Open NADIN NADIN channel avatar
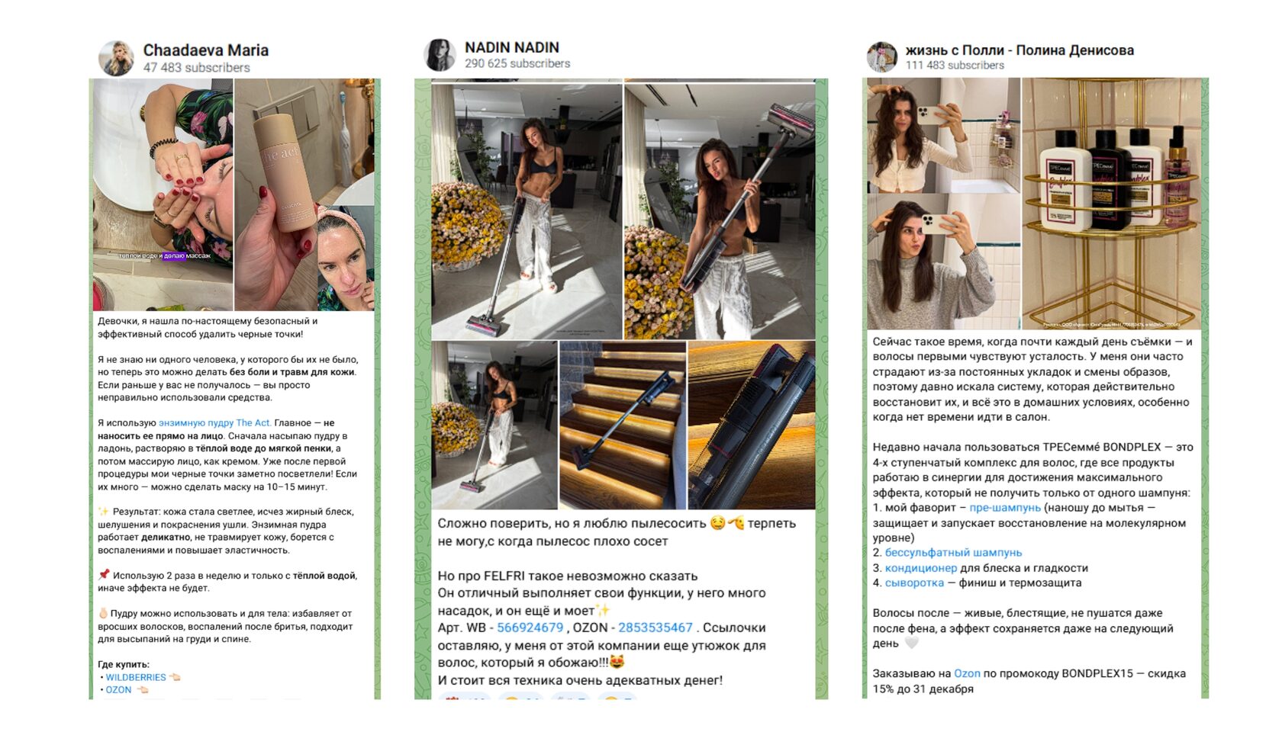The image size is (1282, 732). click(440, 55)
